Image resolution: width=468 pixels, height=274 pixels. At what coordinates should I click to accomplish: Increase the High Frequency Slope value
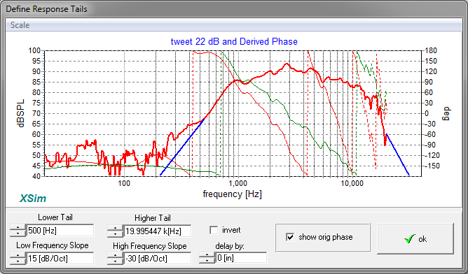point(115,256)
